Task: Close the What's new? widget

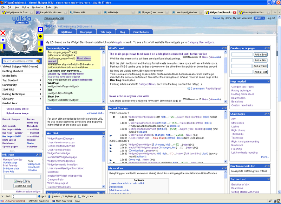Action: pos(226,48)
